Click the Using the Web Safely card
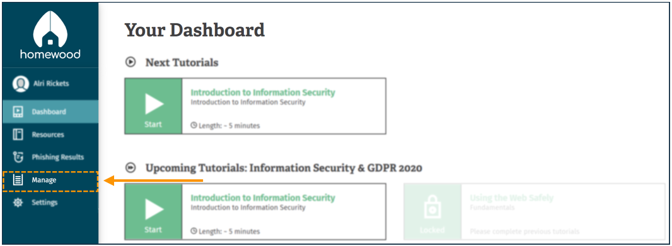The image size is (672, 246). pos(535,211)
